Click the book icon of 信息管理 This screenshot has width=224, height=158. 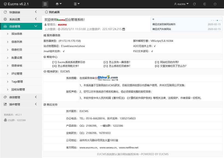tap(5, 26)
